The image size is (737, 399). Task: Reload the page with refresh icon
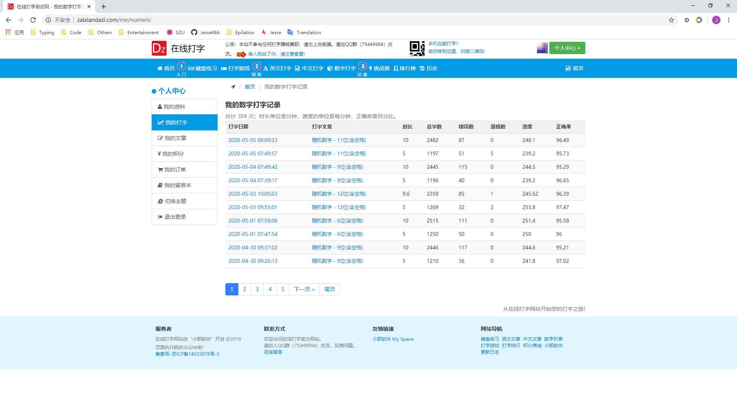33,20
